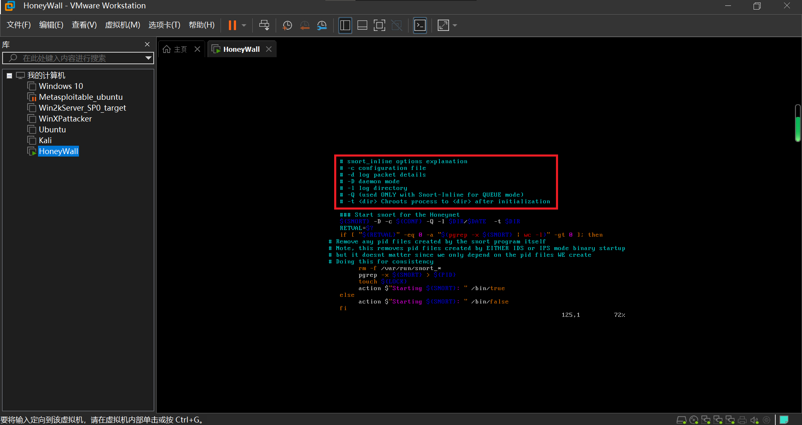Click the second network adapter status icon
Viewport: 802px width, 425px height.
[718, 420]
